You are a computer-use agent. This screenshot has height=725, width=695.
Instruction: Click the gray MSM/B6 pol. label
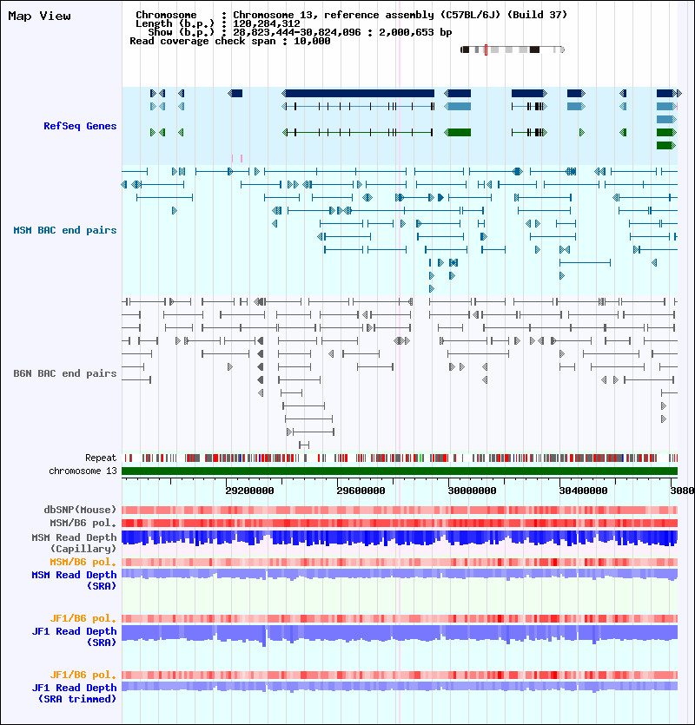[x=83, y=523]
